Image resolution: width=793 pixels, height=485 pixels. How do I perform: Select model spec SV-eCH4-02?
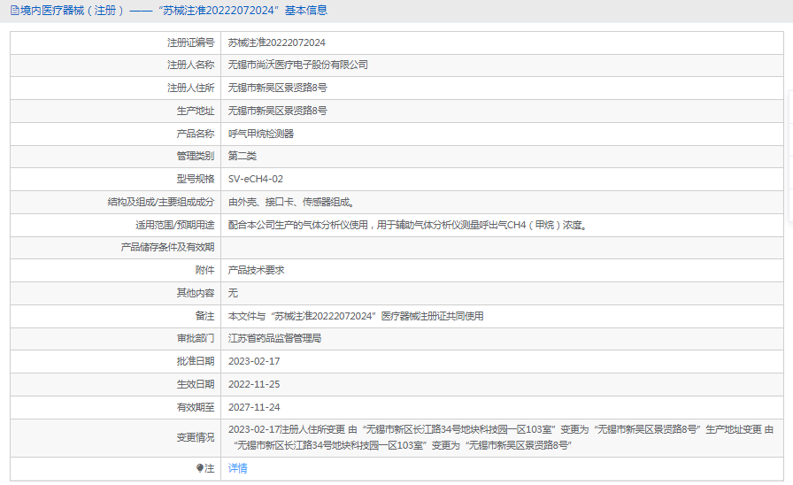coord(256,179)
